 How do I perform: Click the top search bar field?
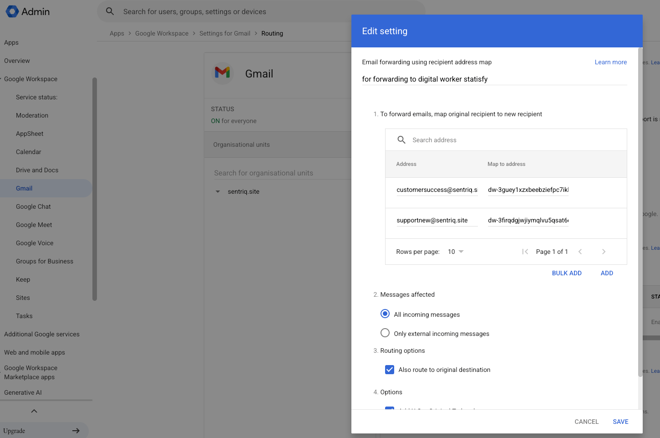coord(261,11)
